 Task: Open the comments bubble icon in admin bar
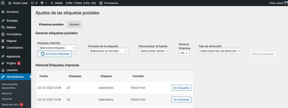42,3
